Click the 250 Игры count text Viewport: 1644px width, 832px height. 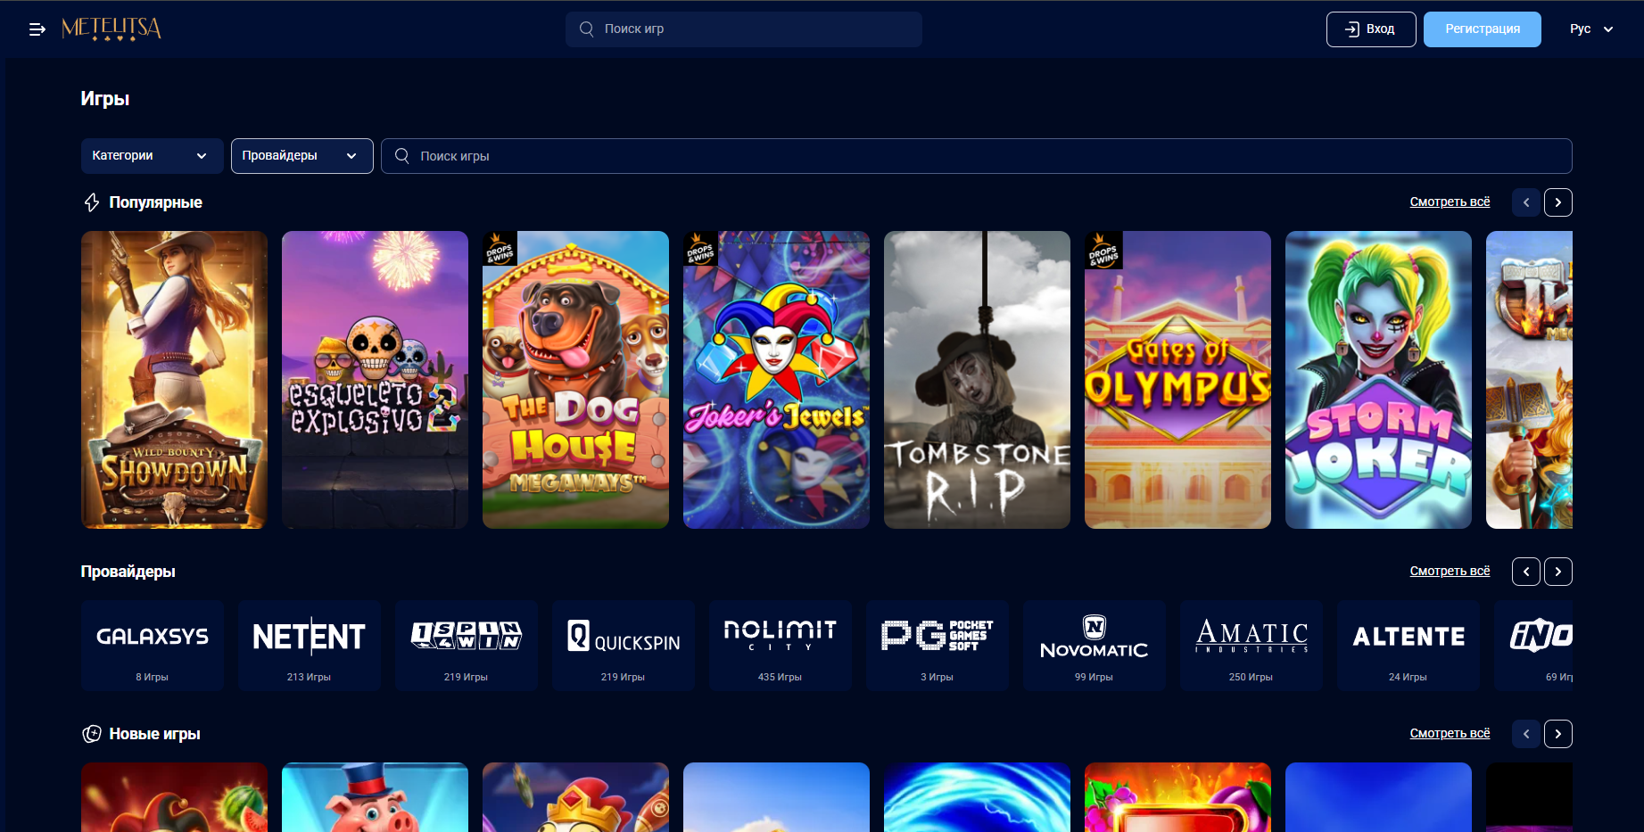pyautogui.click(x=1251, y=678)
